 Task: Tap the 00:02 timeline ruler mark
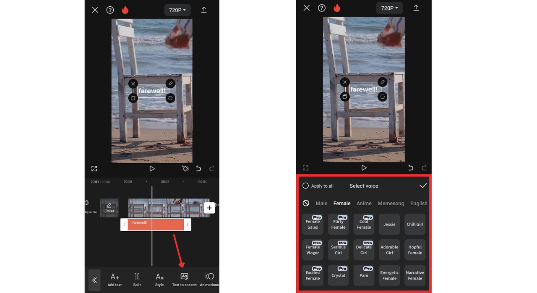[x=165, y=182]
